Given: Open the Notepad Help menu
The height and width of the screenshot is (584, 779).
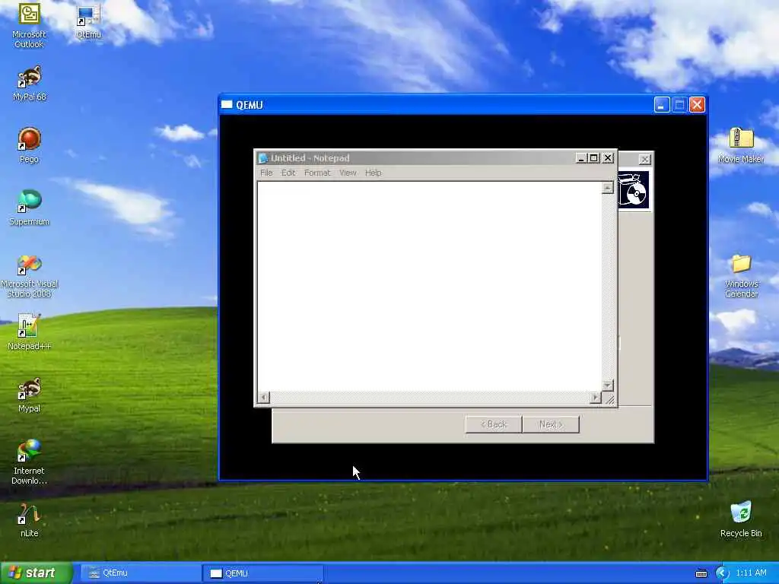Looking at the screenshot, I should [373, 173].
